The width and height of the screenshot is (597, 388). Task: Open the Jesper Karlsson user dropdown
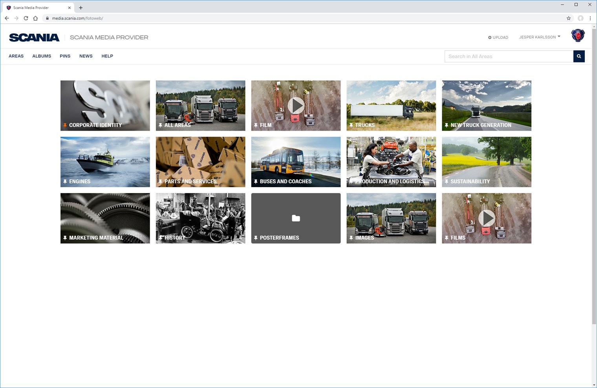coord(540,37)
